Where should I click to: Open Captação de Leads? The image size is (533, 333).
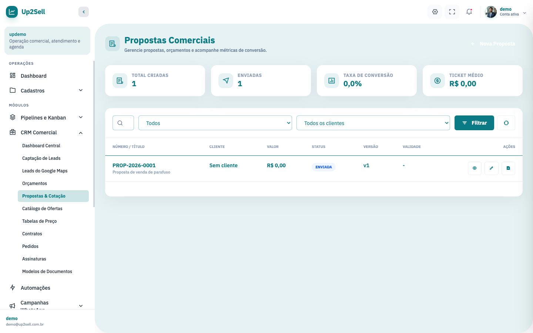[53, 158]
